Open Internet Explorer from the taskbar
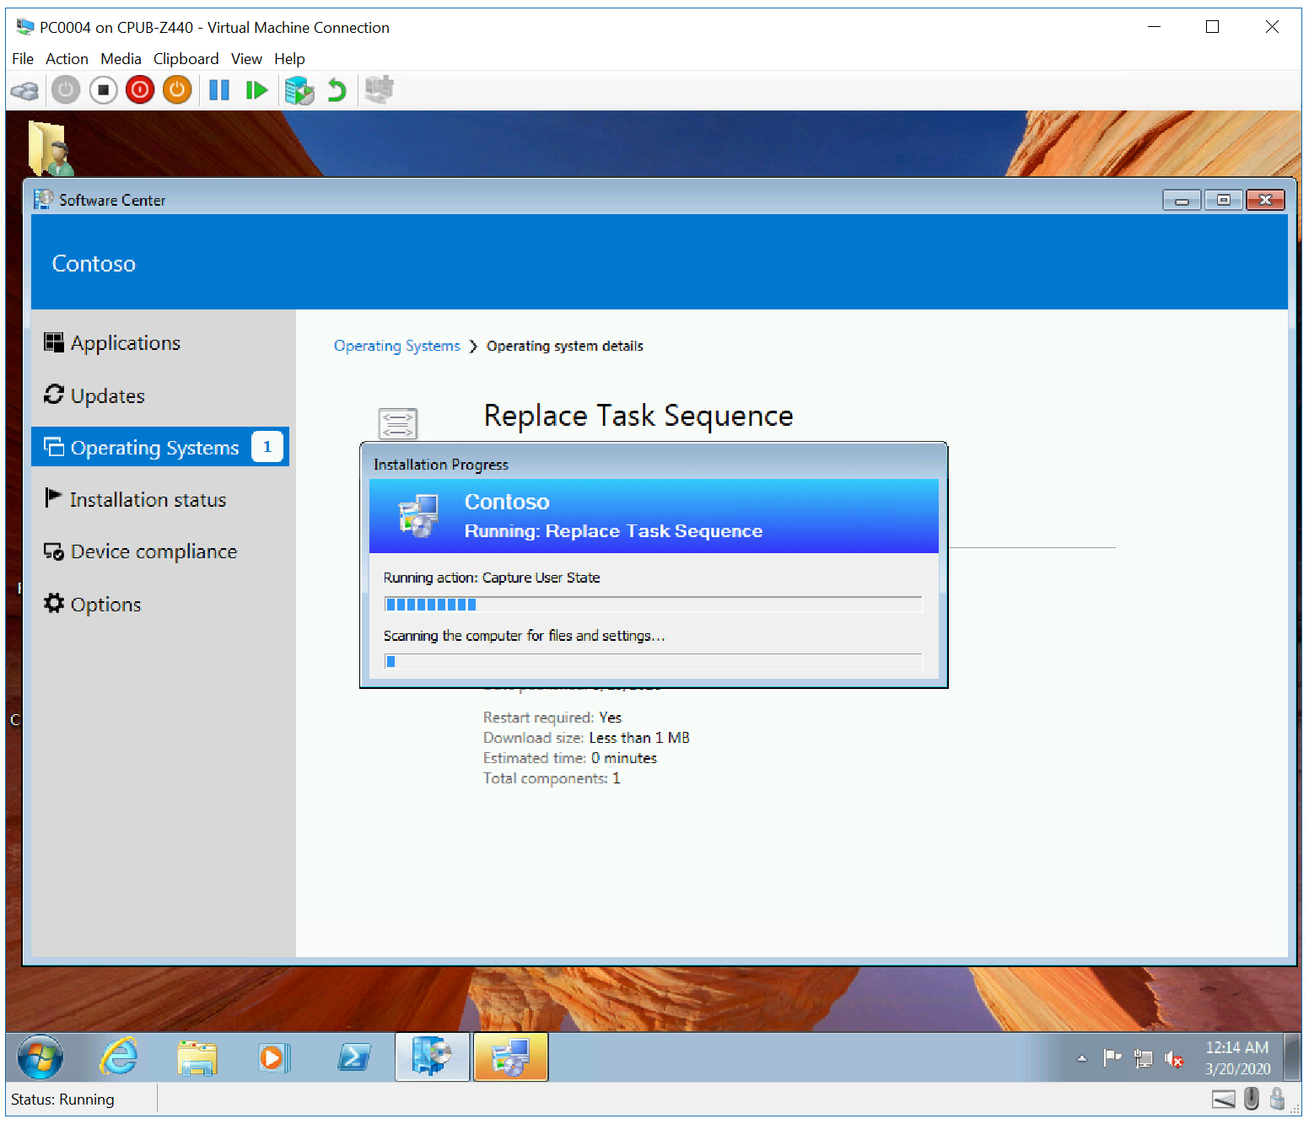1309x1124 pixels. click(x=117, y=1057)
